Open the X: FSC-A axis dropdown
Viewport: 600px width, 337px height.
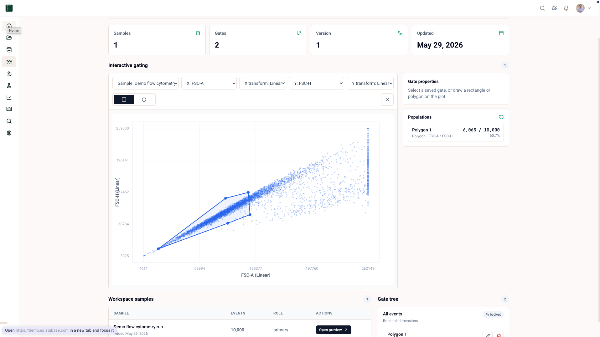click(209, 83)
